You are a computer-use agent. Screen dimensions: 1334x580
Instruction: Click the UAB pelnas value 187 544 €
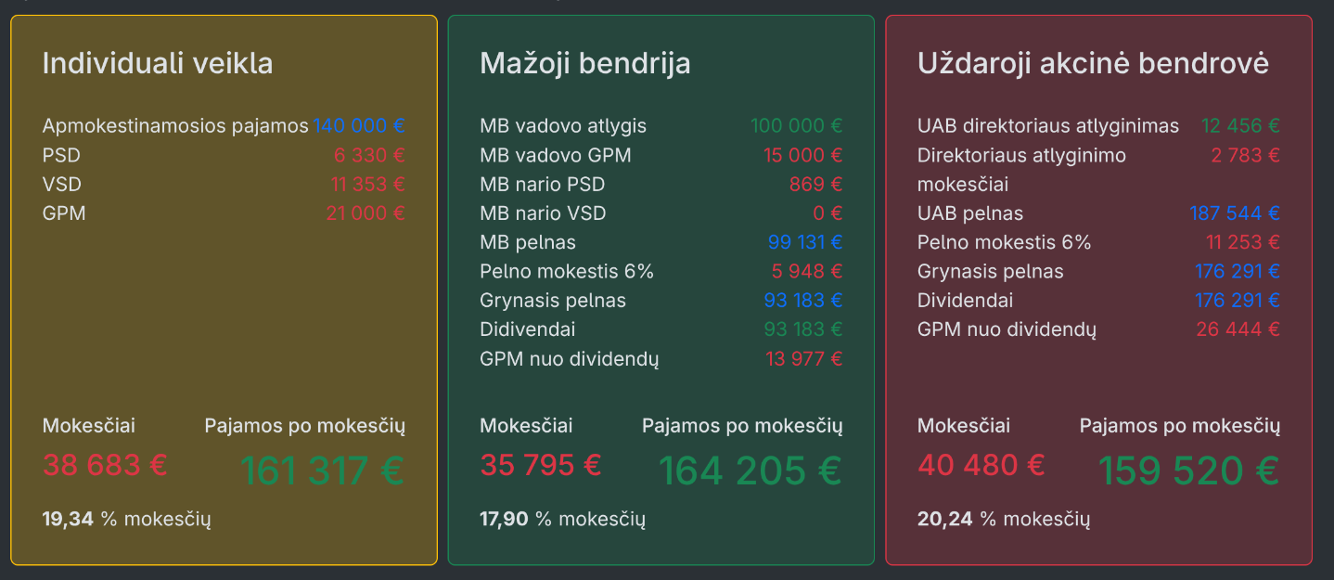(x=1235, y=213)
